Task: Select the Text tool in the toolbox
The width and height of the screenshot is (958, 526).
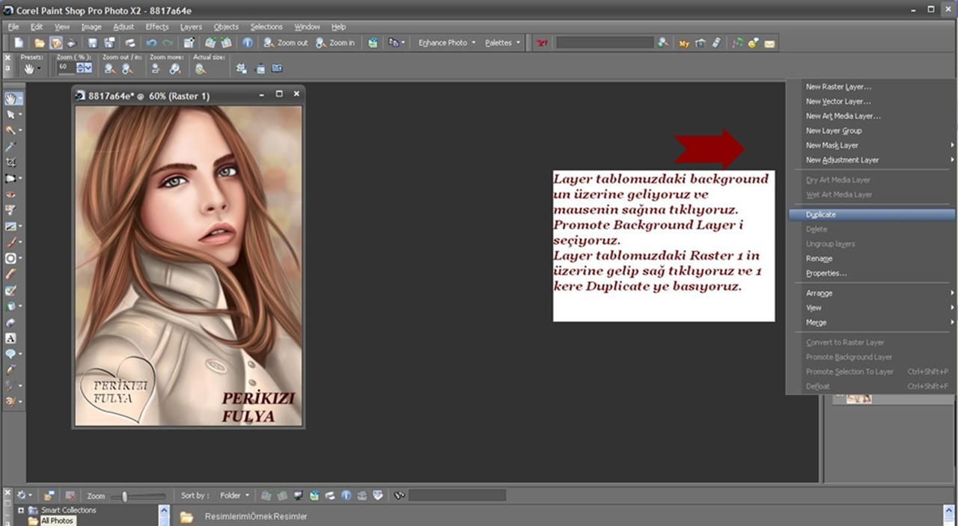Action: (x=11, y=338)
